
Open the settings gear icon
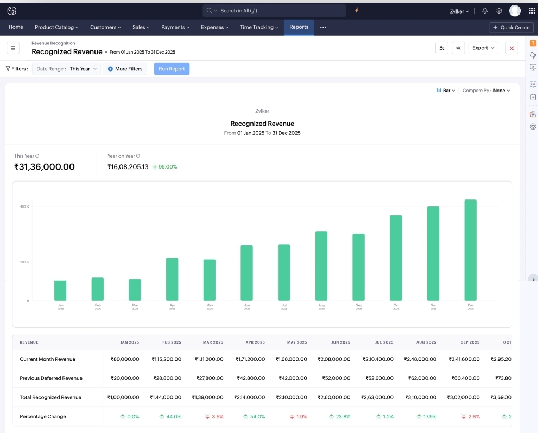coord(499,10)
